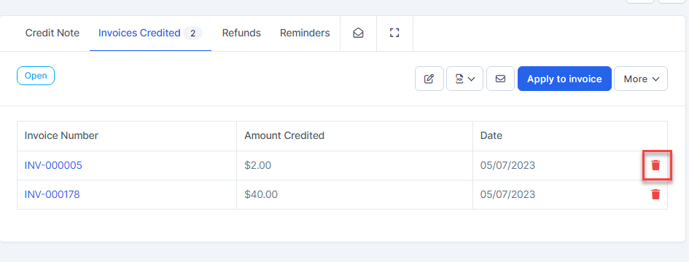Image resolution: width=689 pixels, height=262 pixels.
Task: Click the Apply to invoice button
Action: click(x=564, y=79)
